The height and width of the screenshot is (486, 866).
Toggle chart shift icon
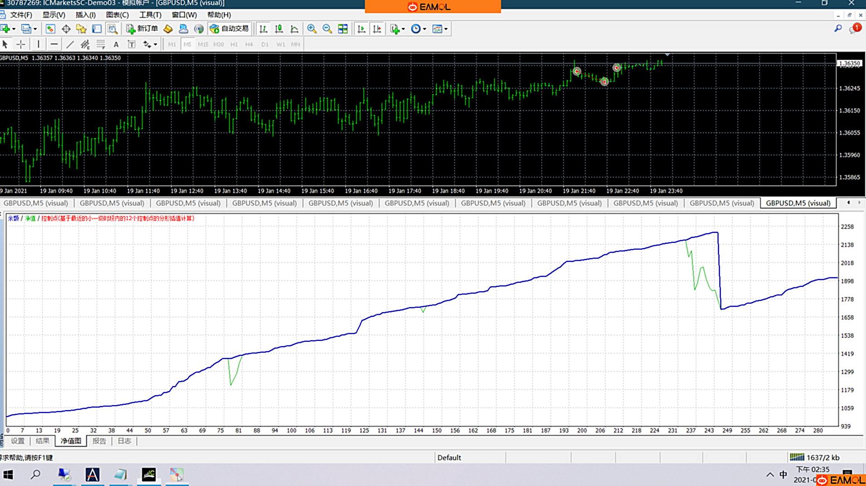click(x=377, y=29)
